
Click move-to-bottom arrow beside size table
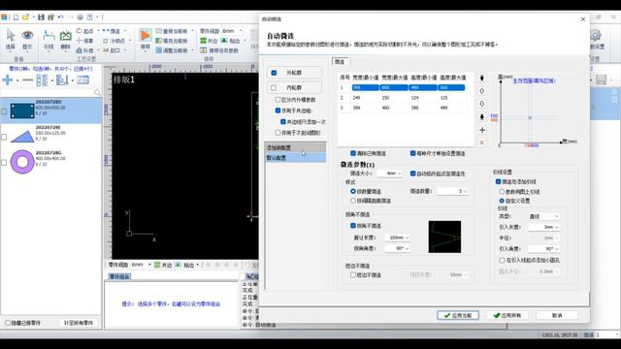[x=482, y=116]
